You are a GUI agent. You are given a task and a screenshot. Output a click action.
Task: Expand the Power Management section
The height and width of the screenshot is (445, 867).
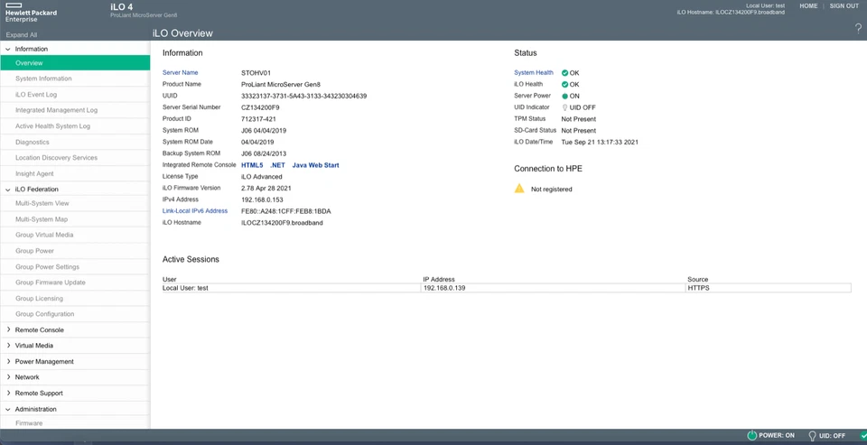coord(8,362)
